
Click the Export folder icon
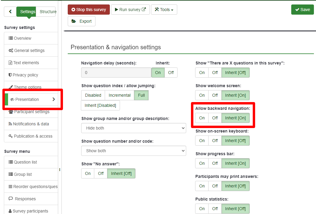pyautogui.click(x=74, y=21)
